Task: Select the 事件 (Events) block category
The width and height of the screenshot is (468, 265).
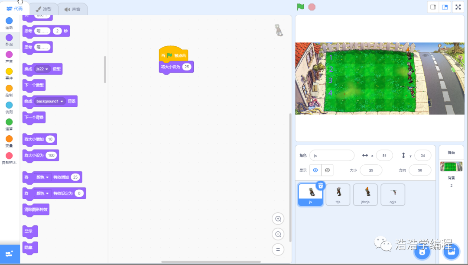Action: [9, 74]
